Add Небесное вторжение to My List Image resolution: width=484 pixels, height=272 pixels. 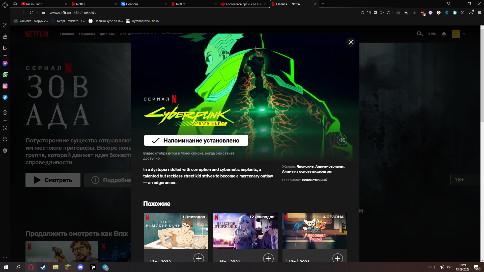click(x=268, y=258)
